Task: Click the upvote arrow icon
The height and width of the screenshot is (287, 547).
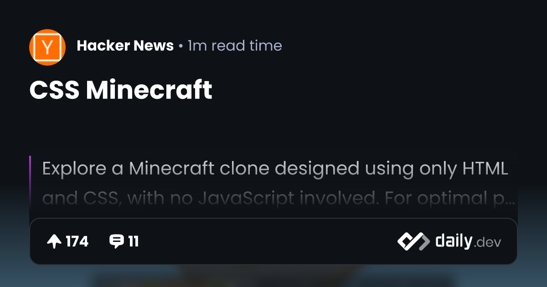Action: (54, 241)
